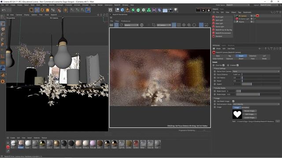Open Edit Render Settings icon

[x=208, y=10]
